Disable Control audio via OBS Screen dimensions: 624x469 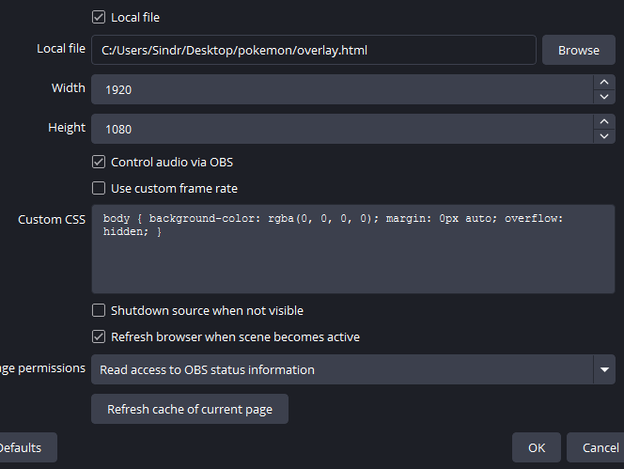click(99, 162)
